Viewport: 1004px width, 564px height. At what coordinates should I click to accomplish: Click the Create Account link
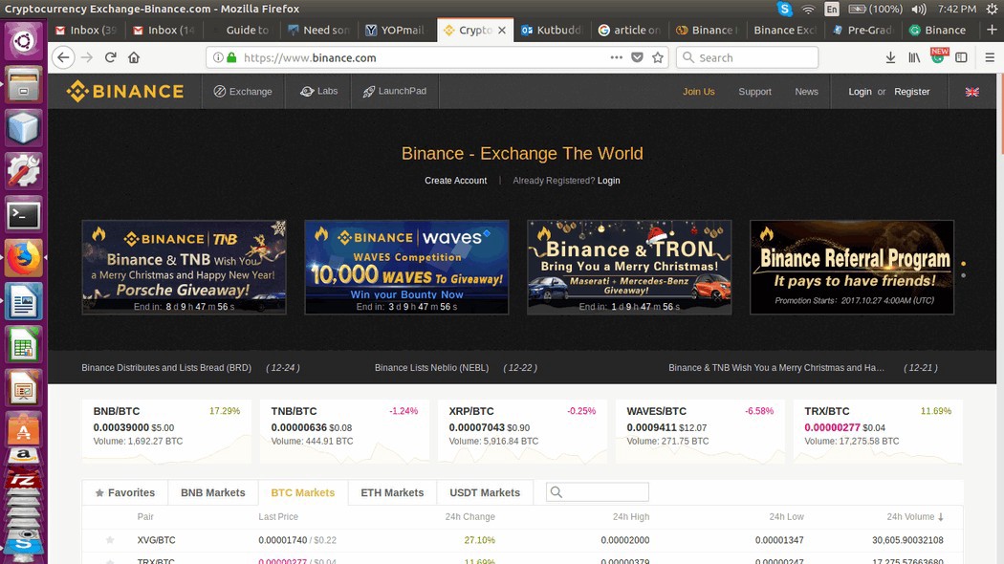tap(456, 181)
